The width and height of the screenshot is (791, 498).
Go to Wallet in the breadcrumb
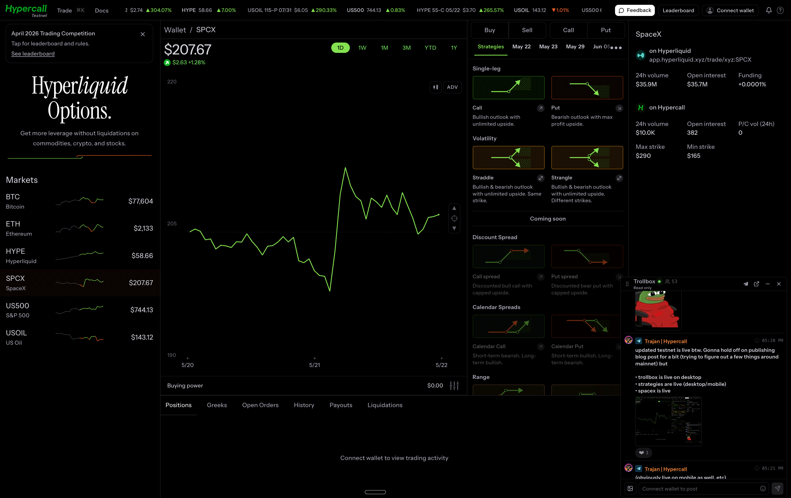[x=175, y=30]
